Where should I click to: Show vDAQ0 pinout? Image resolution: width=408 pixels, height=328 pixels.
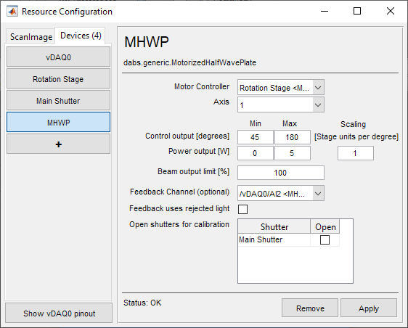point(59,313)
